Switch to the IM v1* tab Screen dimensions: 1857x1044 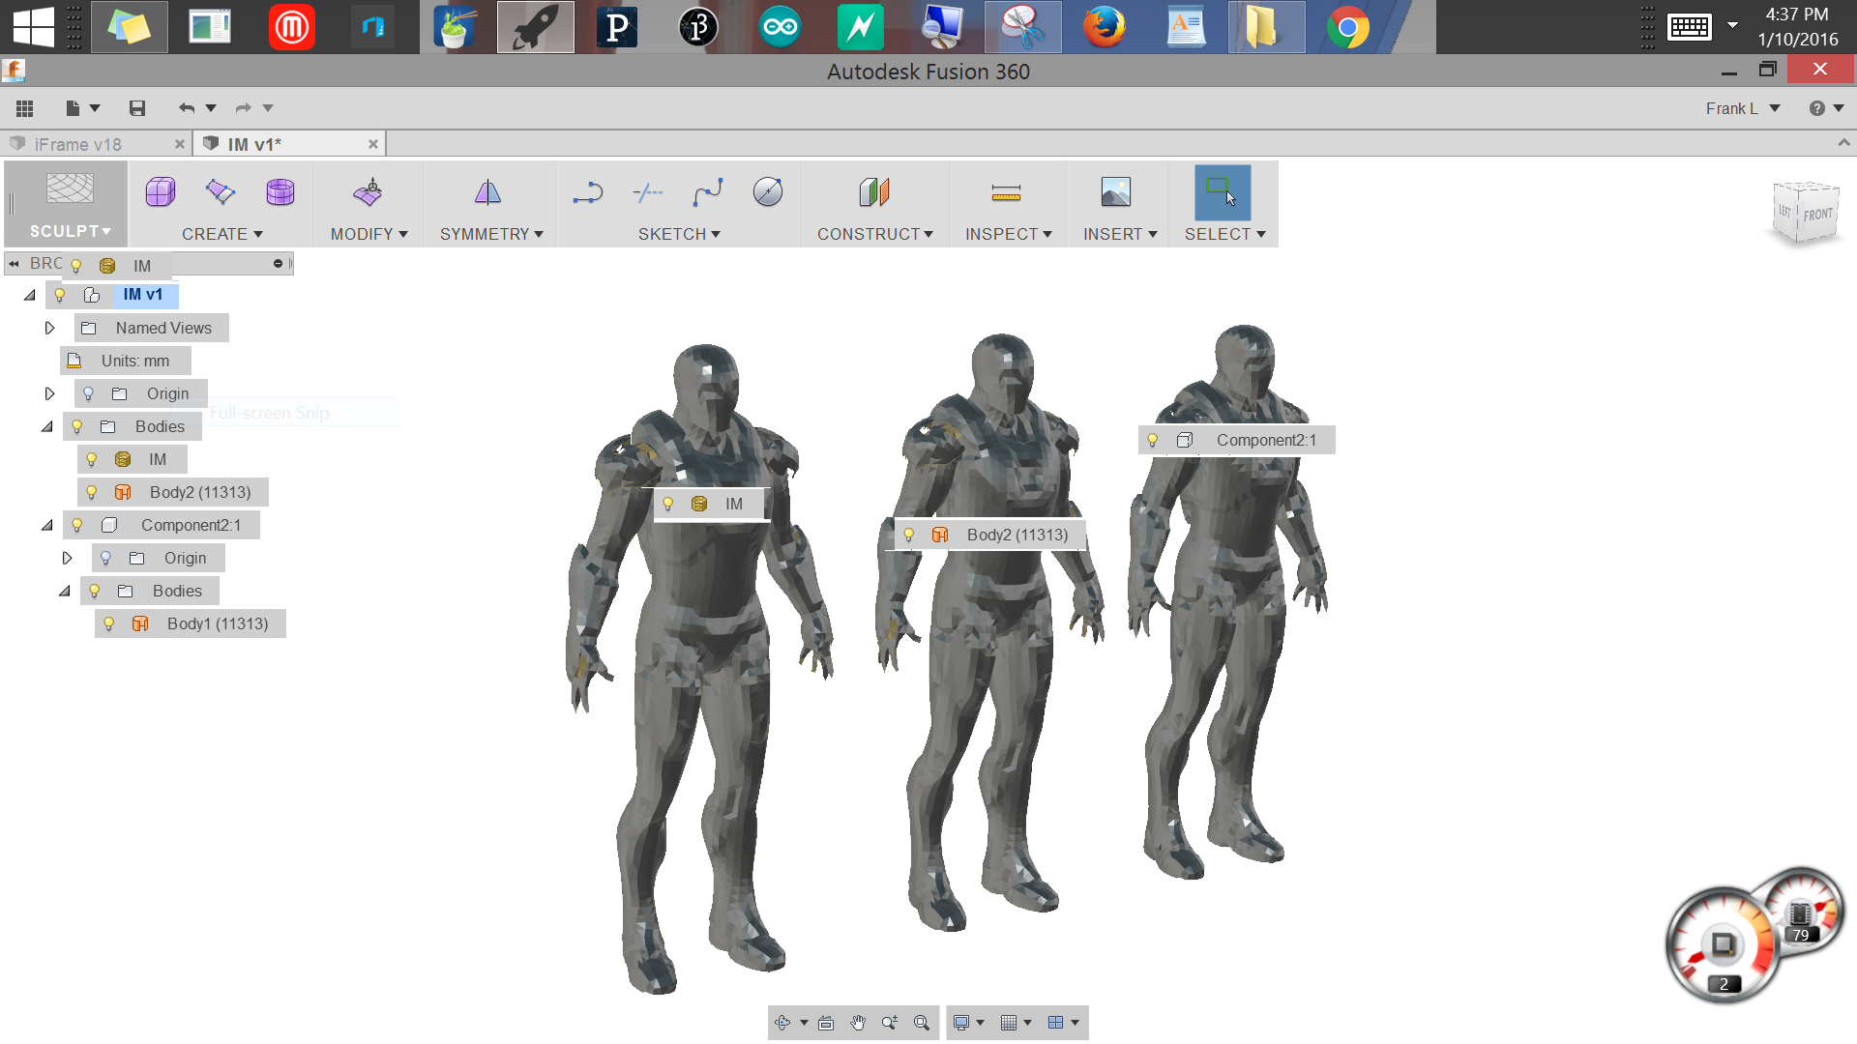click(x=254, y=144)
